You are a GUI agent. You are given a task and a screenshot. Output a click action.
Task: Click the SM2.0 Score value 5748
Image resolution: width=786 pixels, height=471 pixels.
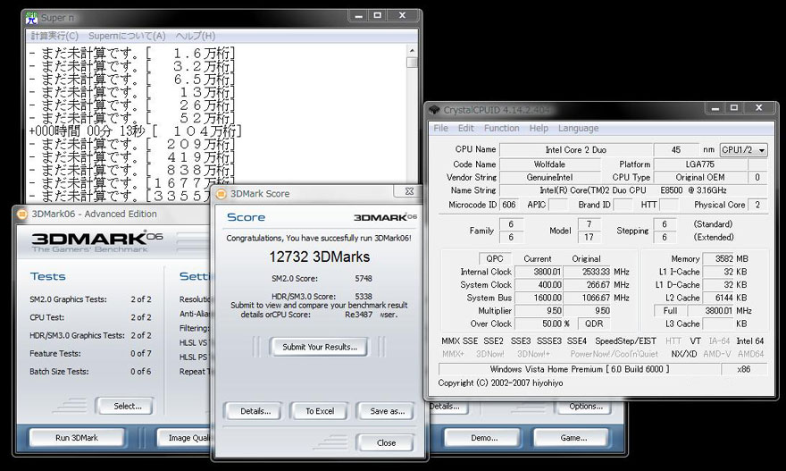[x=364, y=278]
